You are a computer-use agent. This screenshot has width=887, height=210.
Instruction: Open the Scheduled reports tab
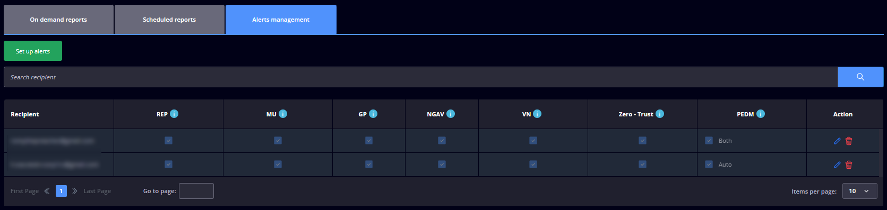coord(169,20)
